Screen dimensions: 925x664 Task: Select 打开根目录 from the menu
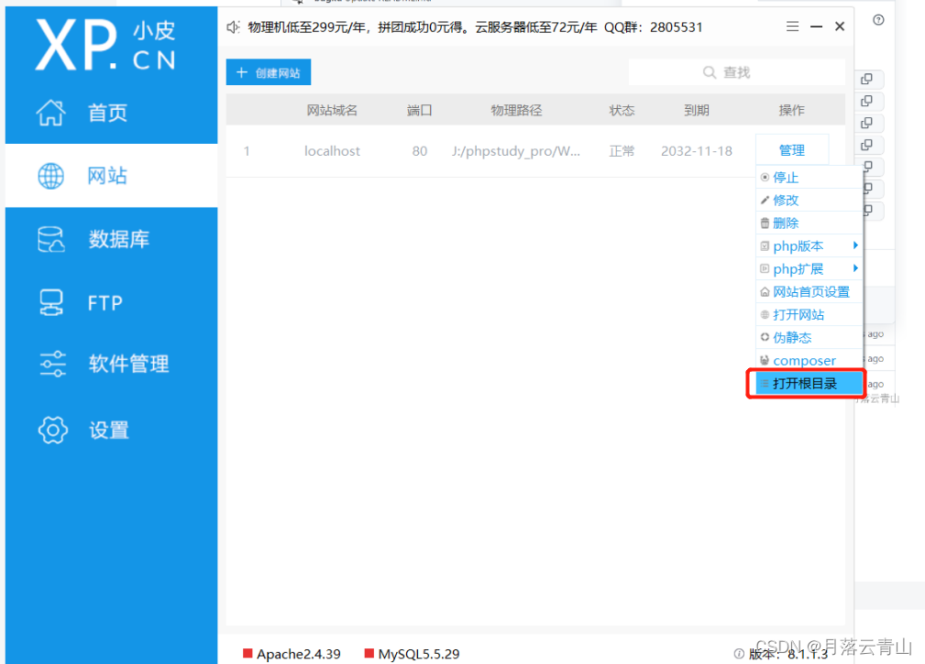tap(805, 383)
